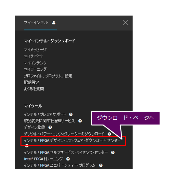Click help icon next to 製品変更に関する通知サービス
The image size is (169, 179).
[x=80, y=121]
